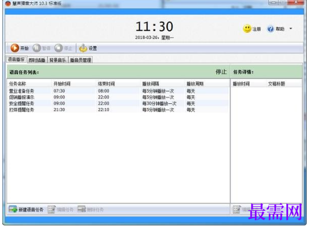
Task: Click 新建语音任务 to create a voice task
Action: click(x=26, y=210)
